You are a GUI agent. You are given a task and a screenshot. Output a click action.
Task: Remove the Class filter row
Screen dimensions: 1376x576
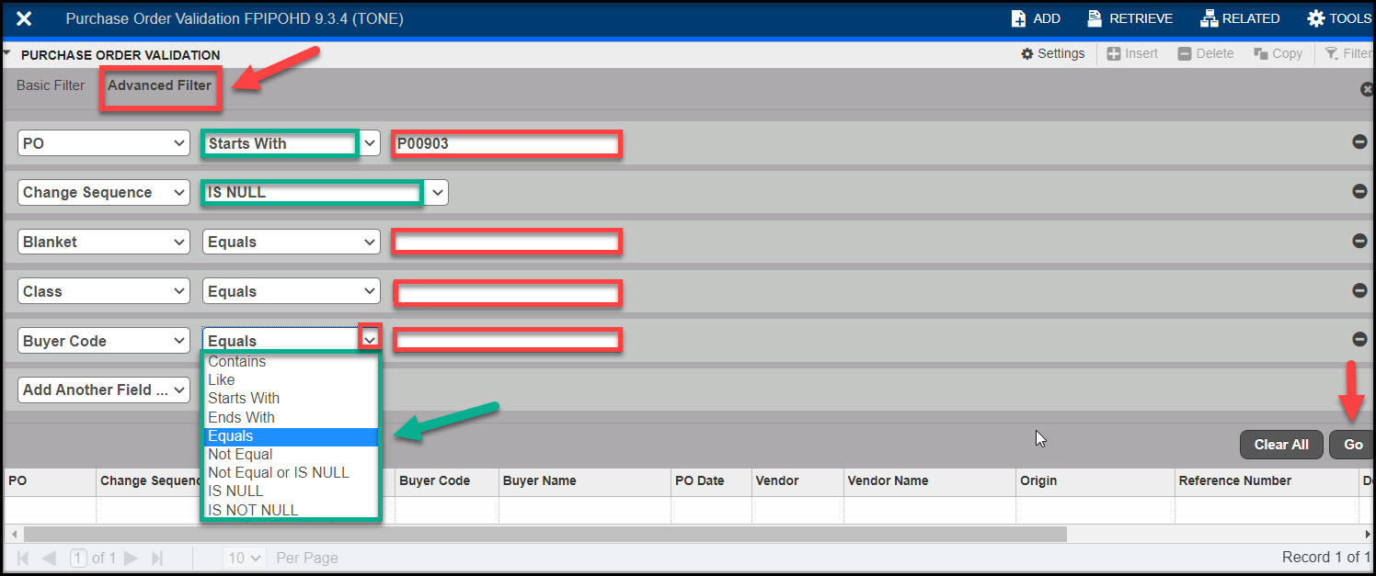[x=1359, y=290]
